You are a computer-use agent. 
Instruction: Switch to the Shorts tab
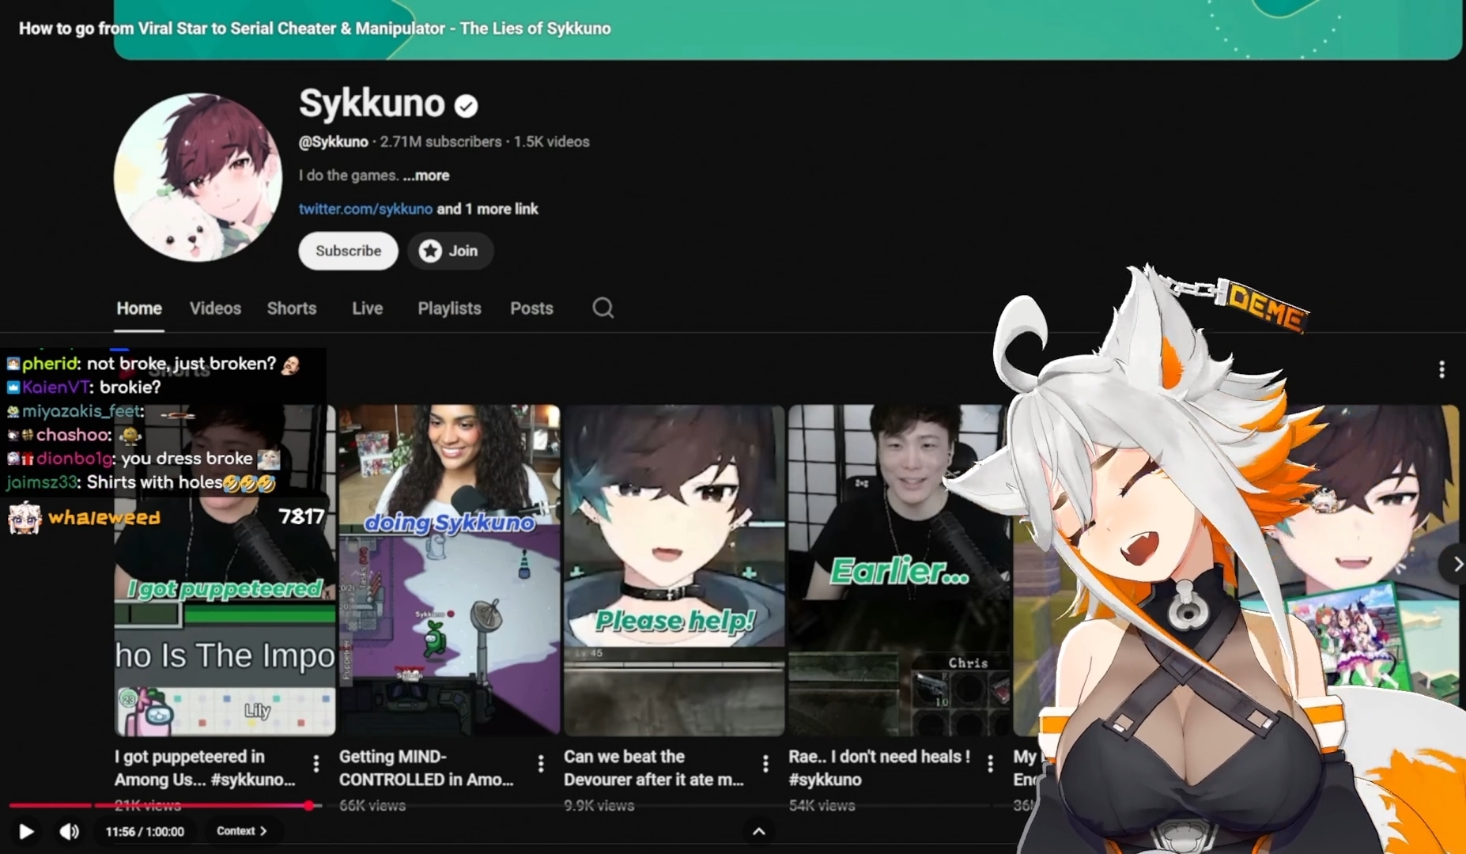tap(292, 308)
